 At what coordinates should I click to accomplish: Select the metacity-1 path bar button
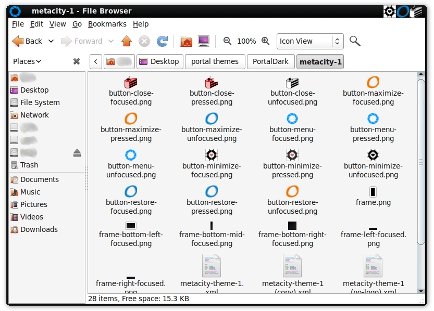coord(320,61)
